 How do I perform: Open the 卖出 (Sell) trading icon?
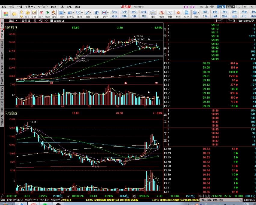(x=47, y=14)
